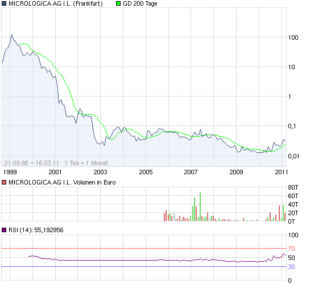310x285 pixels.
Task: Click the volume axis label '40T'
Action: click(293, 204)
